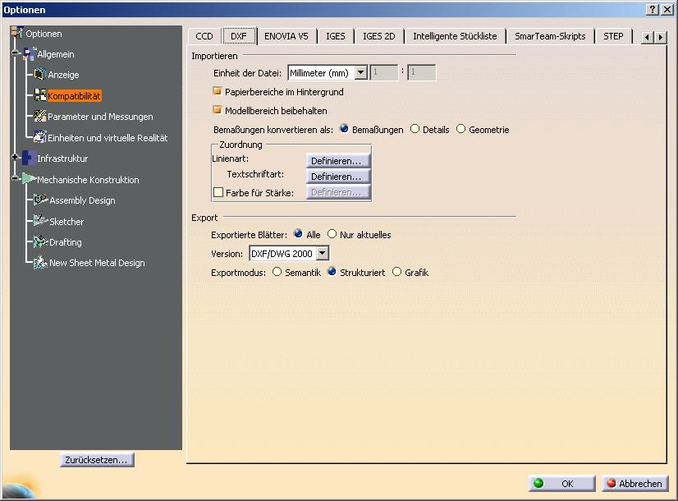Switch to the IGES tab
Viewport: 678px width, 501px height.
click(x=336, y=36)
